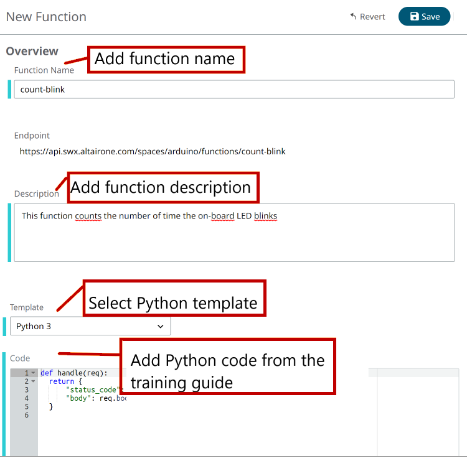This screenshot has width=467, height=458.
Task: Click the underlined word 'counts' in description
Action: click(88, 216)
